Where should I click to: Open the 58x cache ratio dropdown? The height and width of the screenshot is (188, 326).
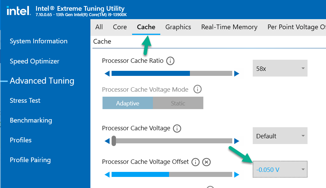[280, 68]
